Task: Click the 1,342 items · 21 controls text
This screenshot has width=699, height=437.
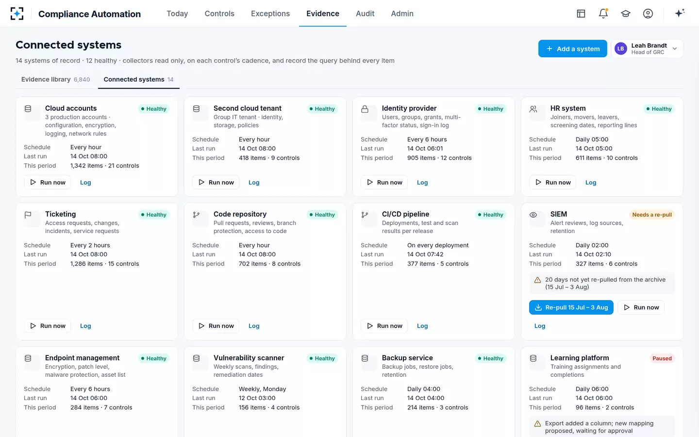Action: pyautogui.click(x=105, y=166)
